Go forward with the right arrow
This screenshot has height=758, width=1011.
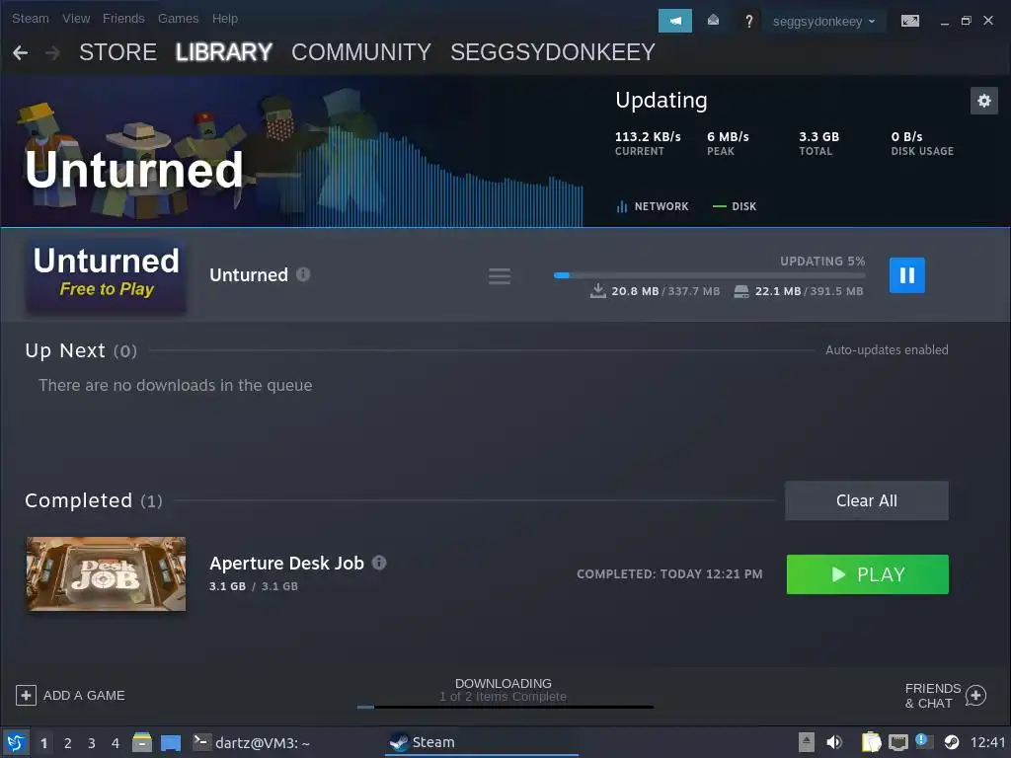point(53,53)
